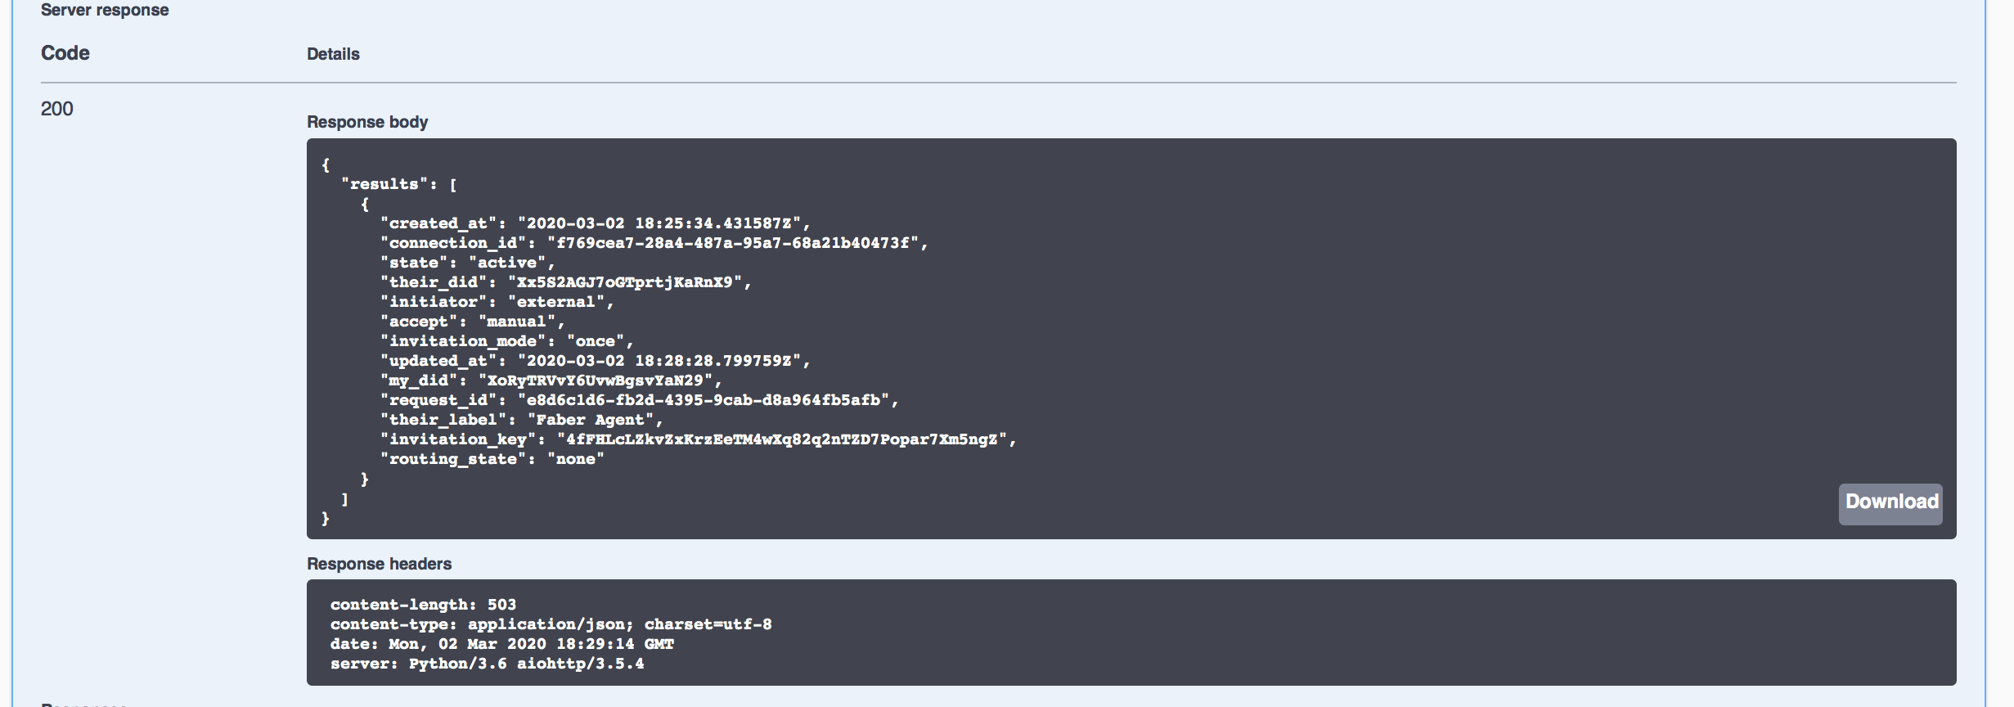Click the state "active" line
2014x707 pixels.
click(467, 263)
